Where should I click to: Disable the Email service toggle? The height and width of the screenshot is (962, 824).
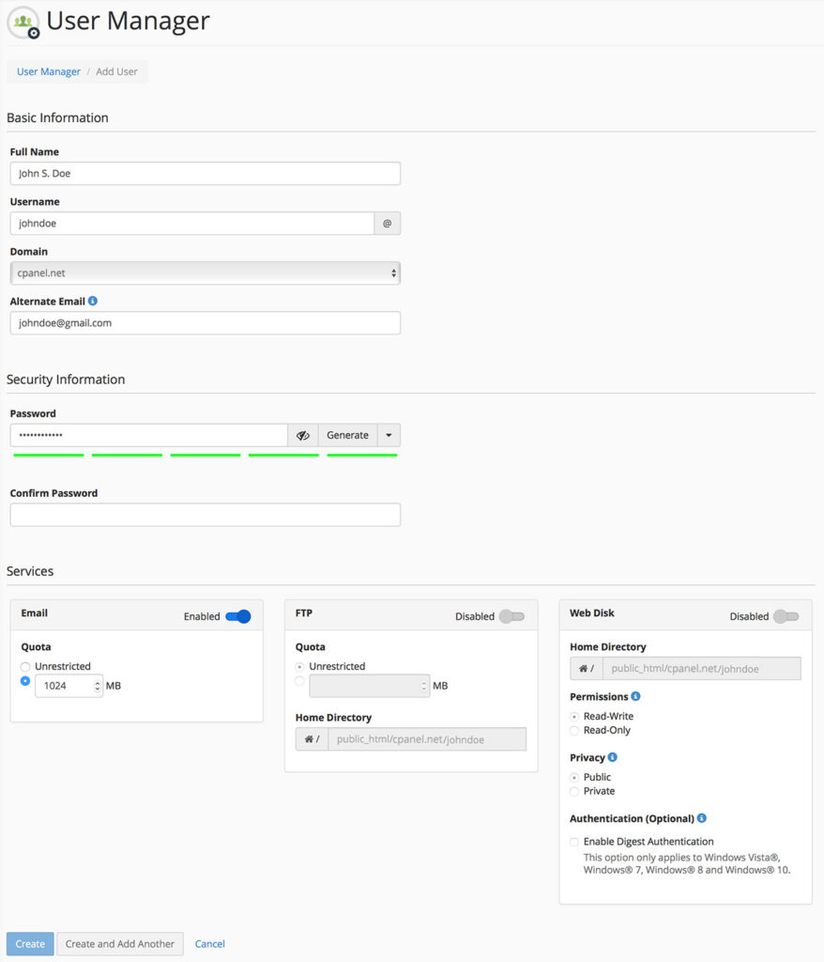238,616
